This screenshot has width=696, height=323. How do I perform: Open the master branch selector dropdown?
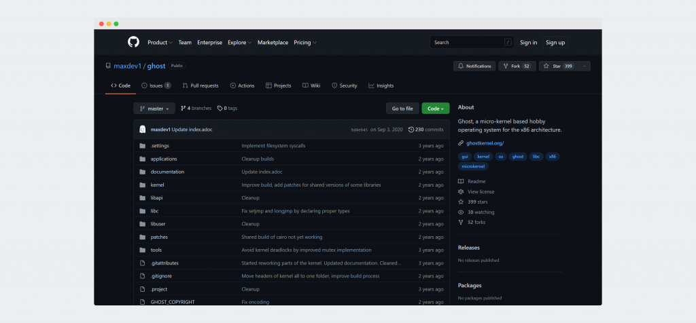(154, 109)
